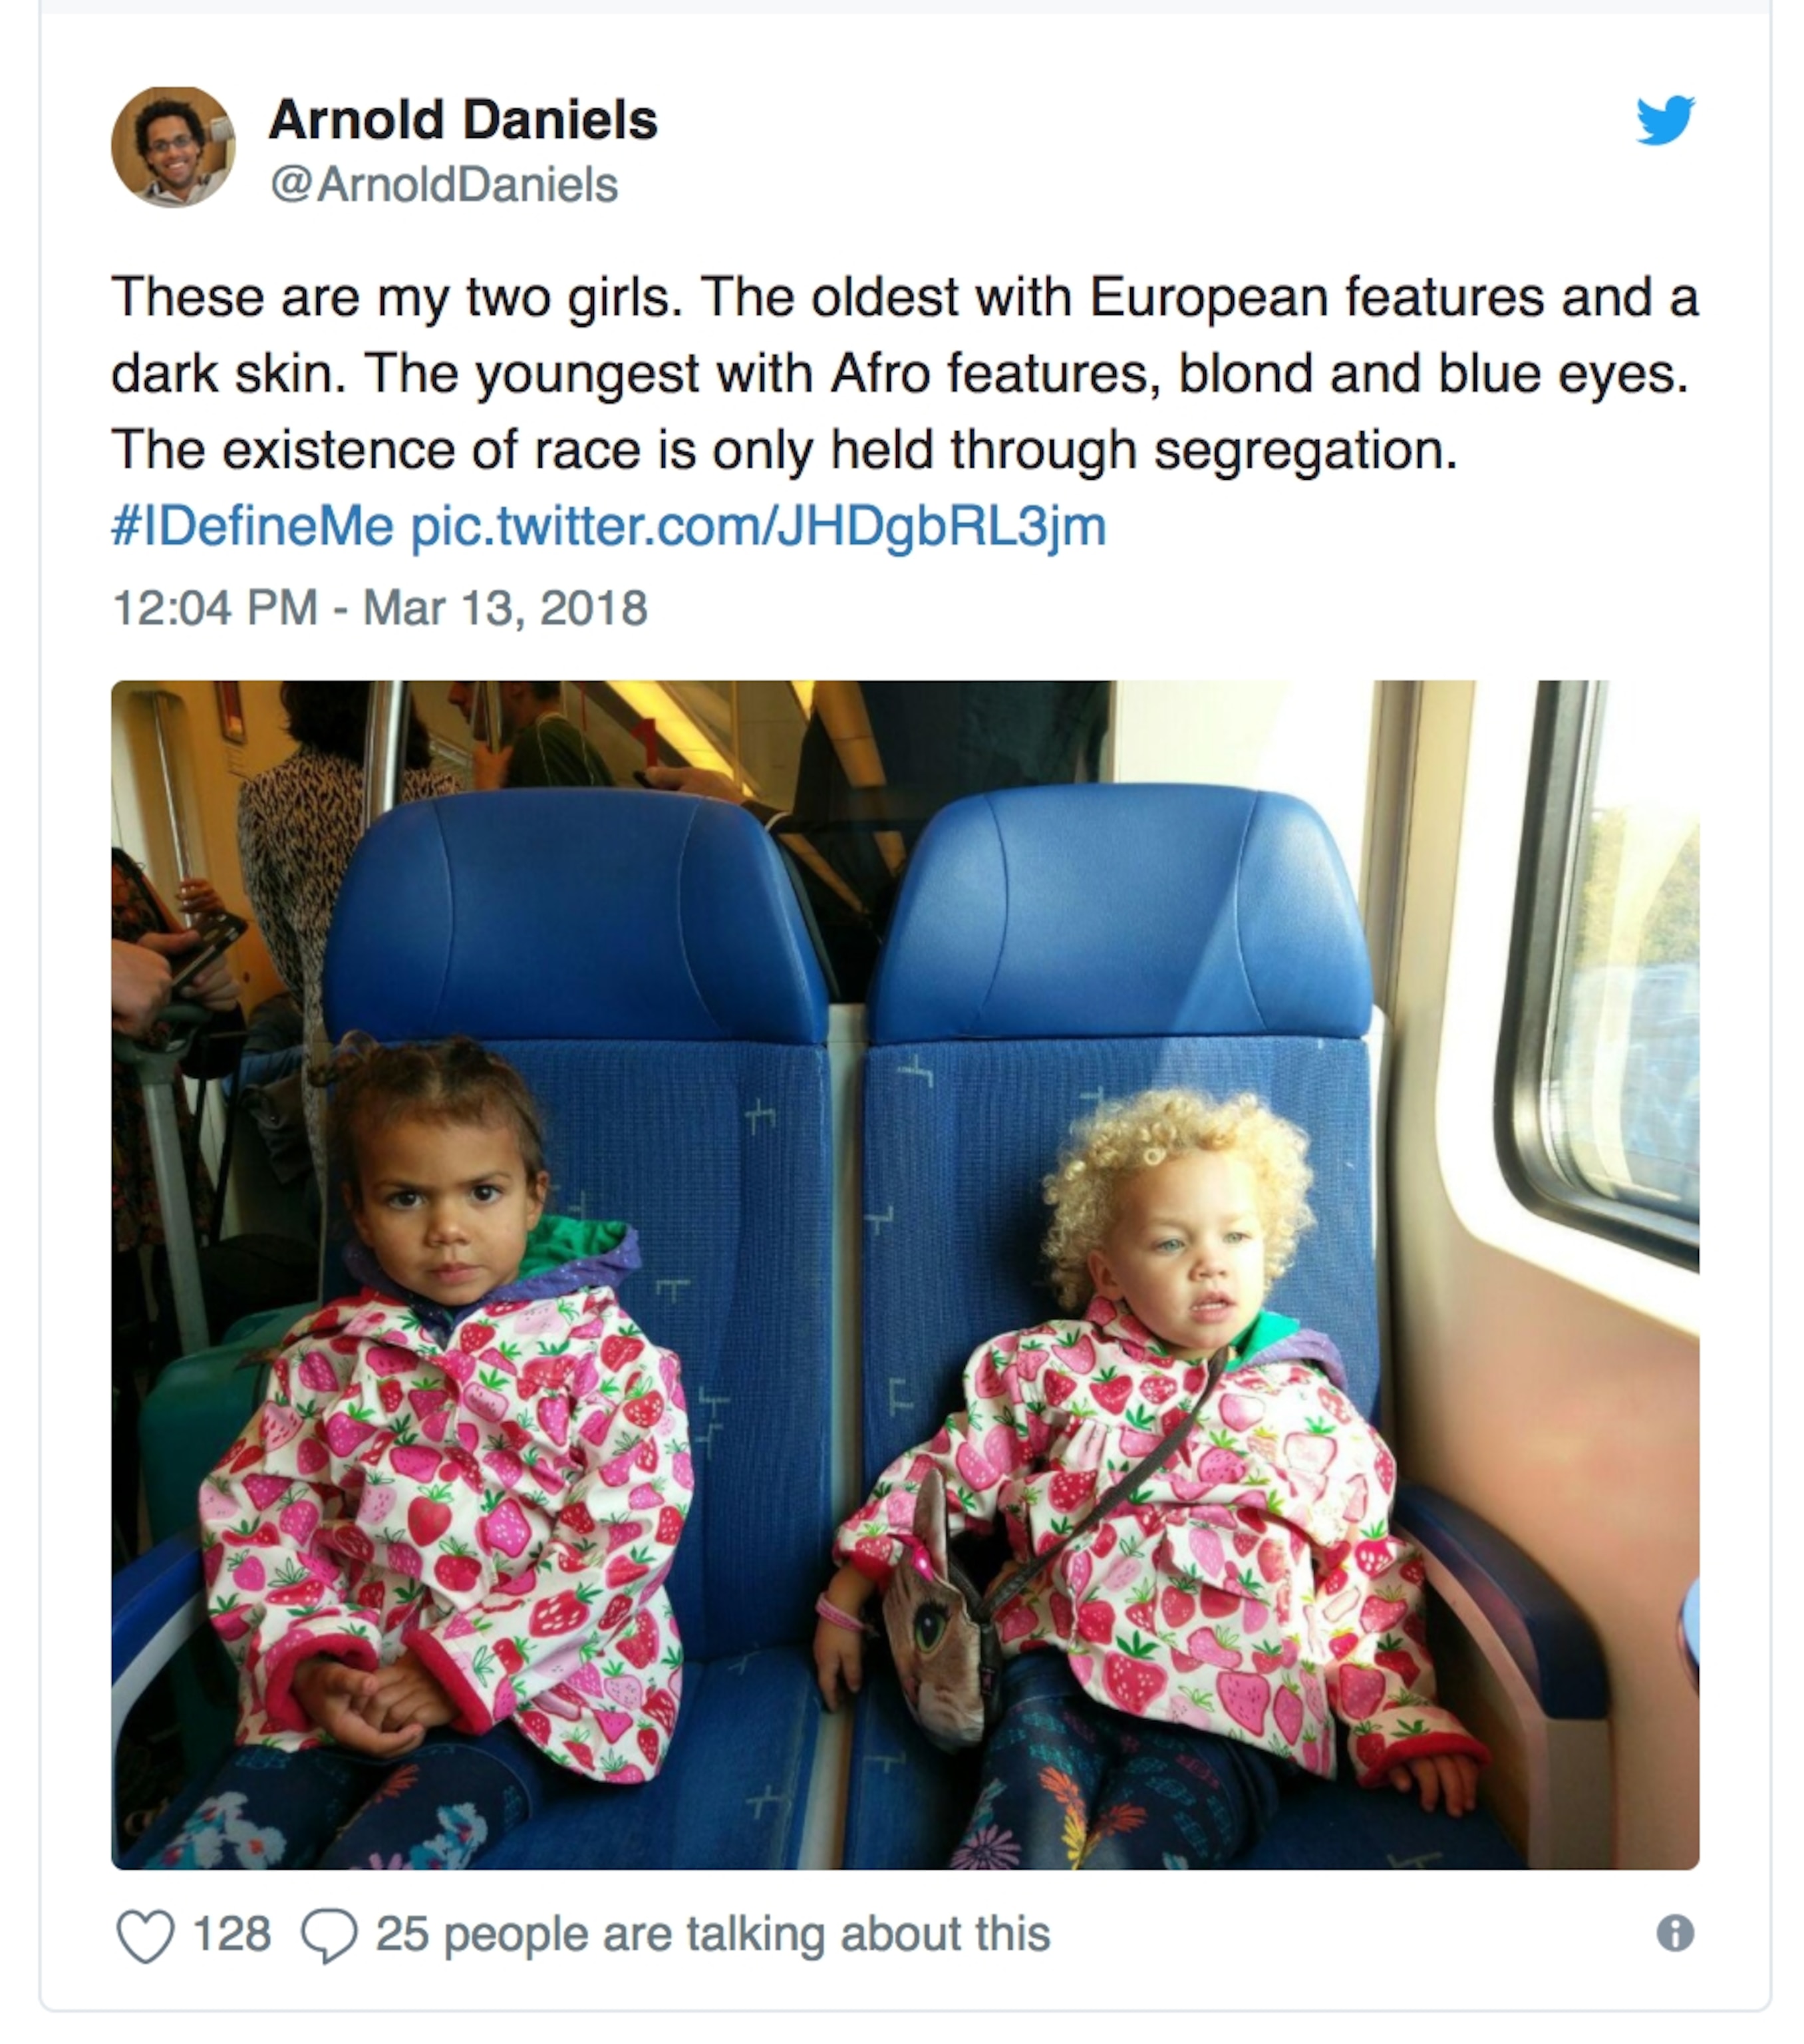Open "25 people are talking about this"
The image size is (1804, 2044).
713,1935
